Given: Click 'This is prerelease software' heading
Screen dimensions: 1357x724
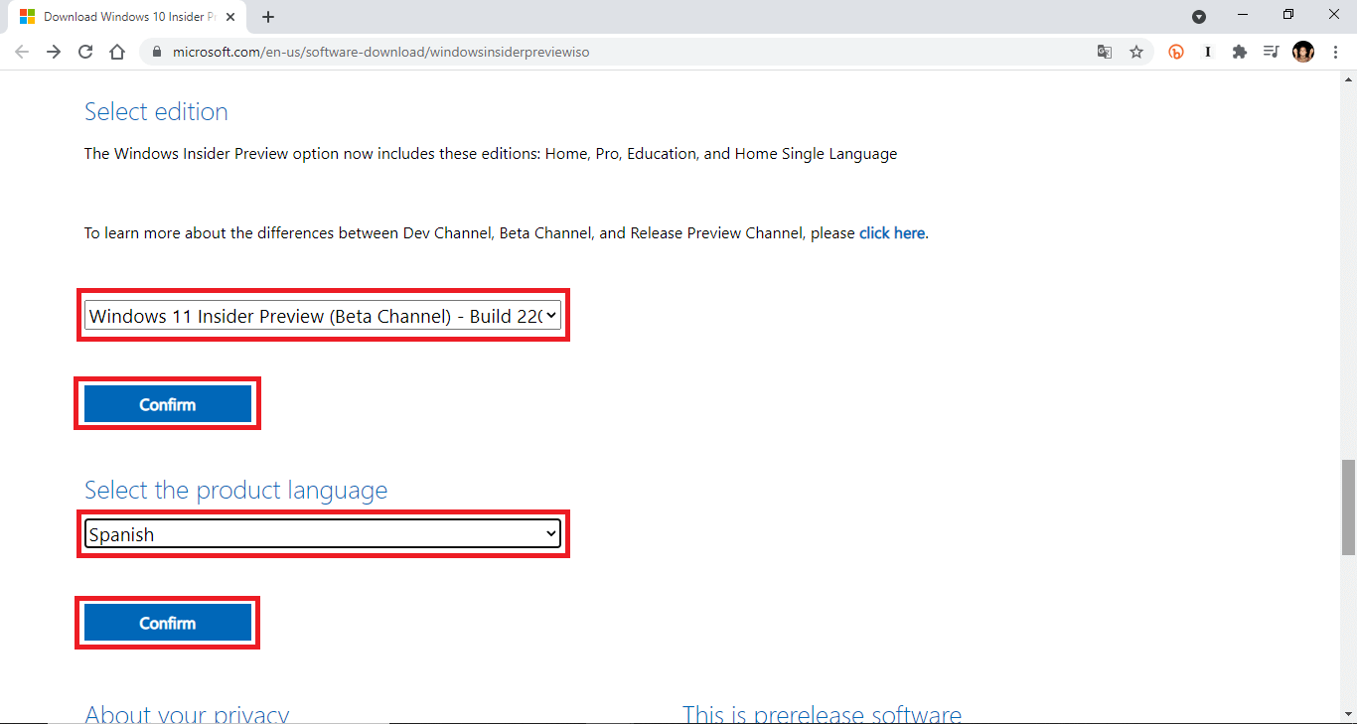Looking at the screenshot, I should 822,713.
